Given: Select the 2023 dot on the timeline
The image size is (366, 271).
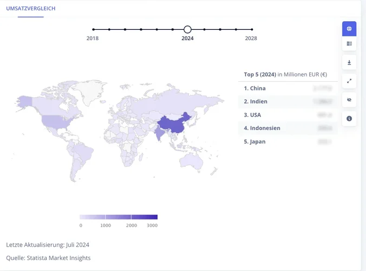Looking at the screenshot, I should coord(173,29).
